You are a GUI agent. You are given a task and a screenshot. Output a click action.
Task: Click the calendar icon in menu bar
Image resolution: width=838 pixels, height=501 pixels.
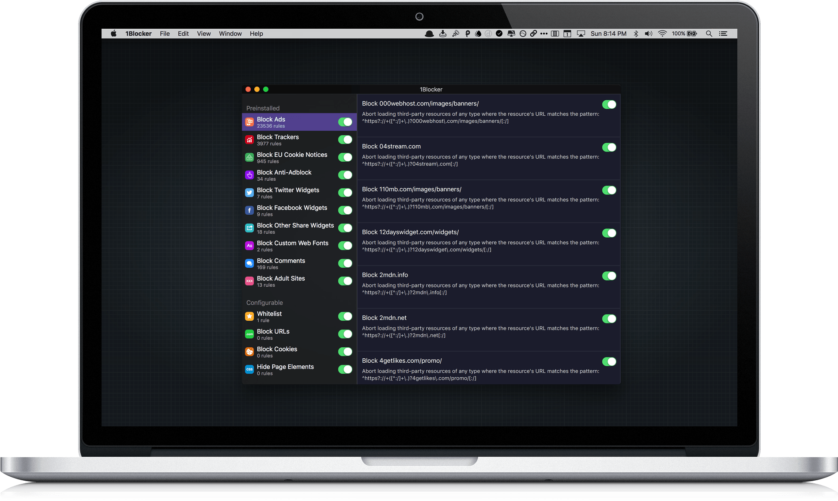click(x=567, y=34)
